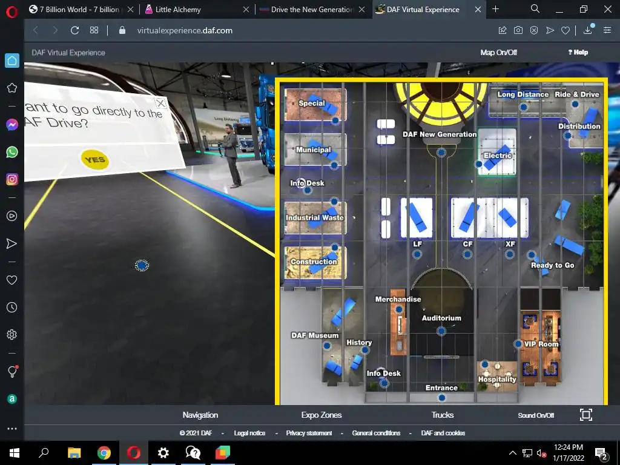The height and width of the screenshot is (465, 620).
Task: Open the easy setup sliders icon
Action: pos(607,30)
